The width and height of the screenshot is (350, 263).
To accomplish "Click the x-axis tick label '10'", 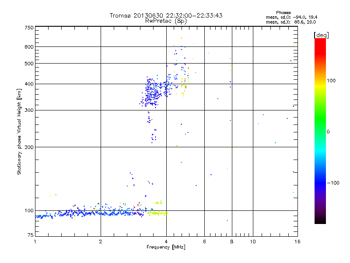I will click(253, 242).
